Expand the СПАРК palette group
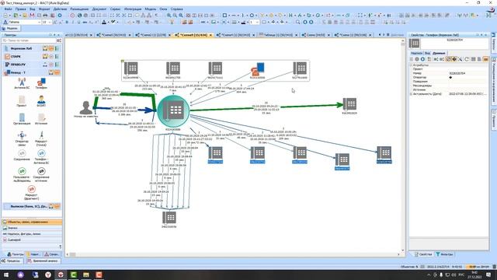Screen dimensions: 497x280 (32, 57)
